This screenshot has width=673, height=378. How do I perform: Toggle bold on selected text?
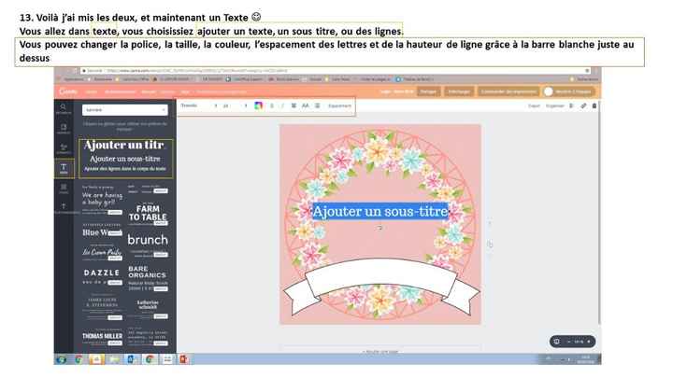[272, 105]
